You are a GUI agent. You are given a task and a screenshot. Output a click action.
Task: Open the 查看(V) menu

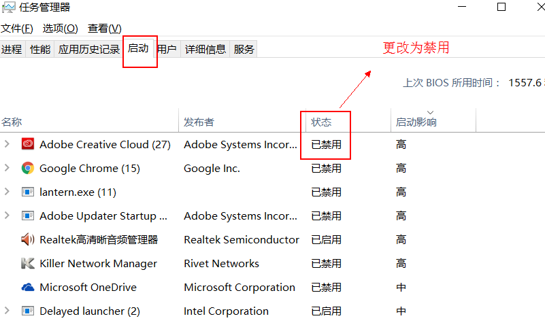[105, 29]
